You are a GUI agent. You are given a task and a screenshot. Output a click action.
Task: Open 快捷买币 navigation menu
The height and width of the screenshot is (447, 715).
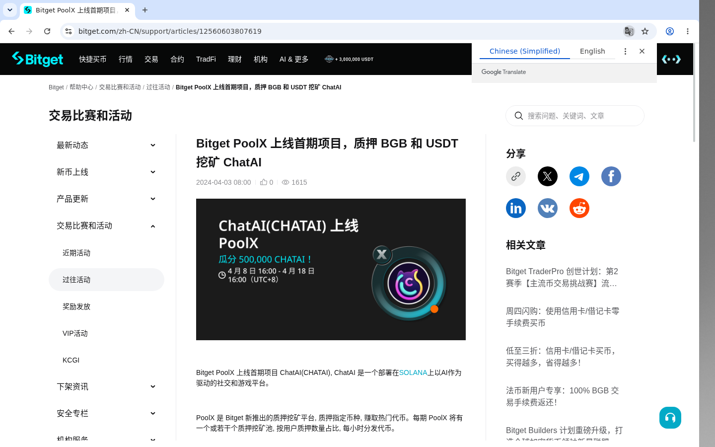point(93,59)
